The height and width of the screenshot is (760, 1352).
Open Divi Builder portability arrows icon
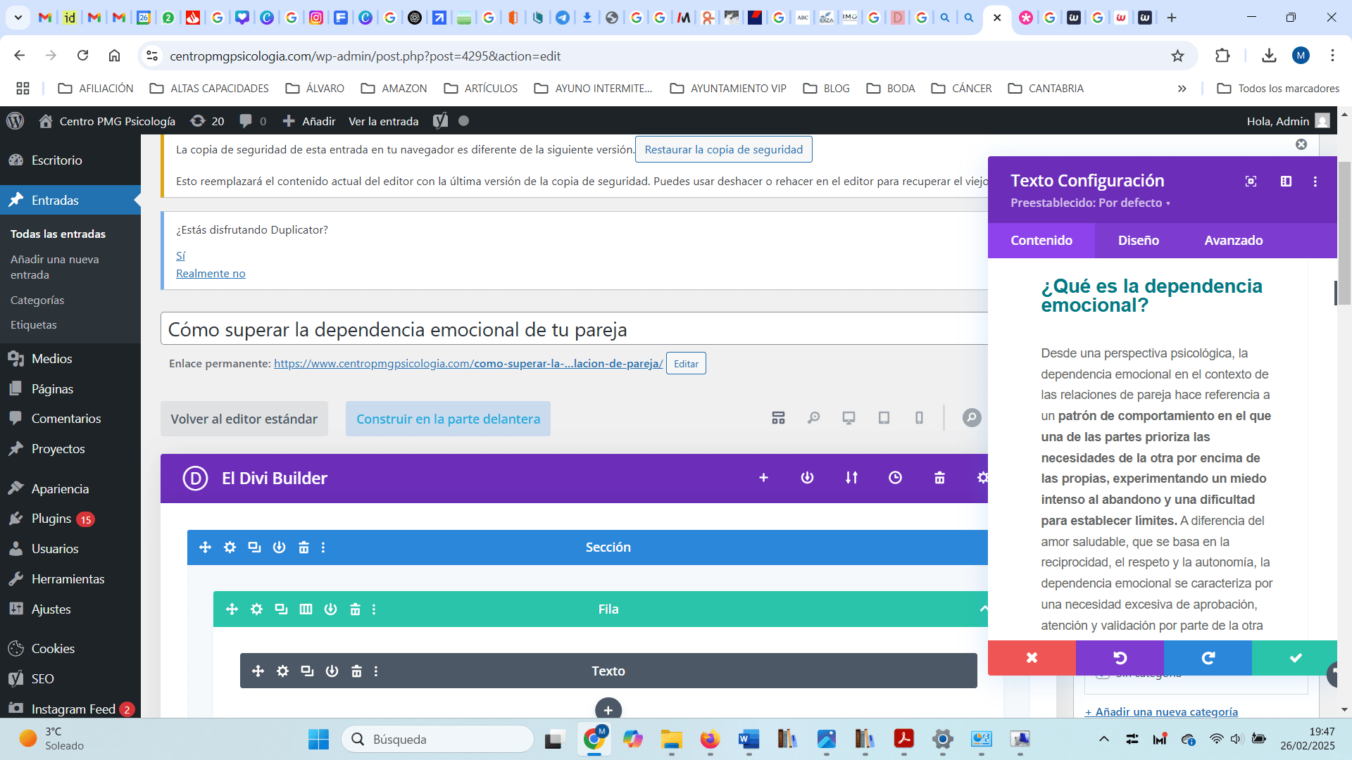[851, 478]
